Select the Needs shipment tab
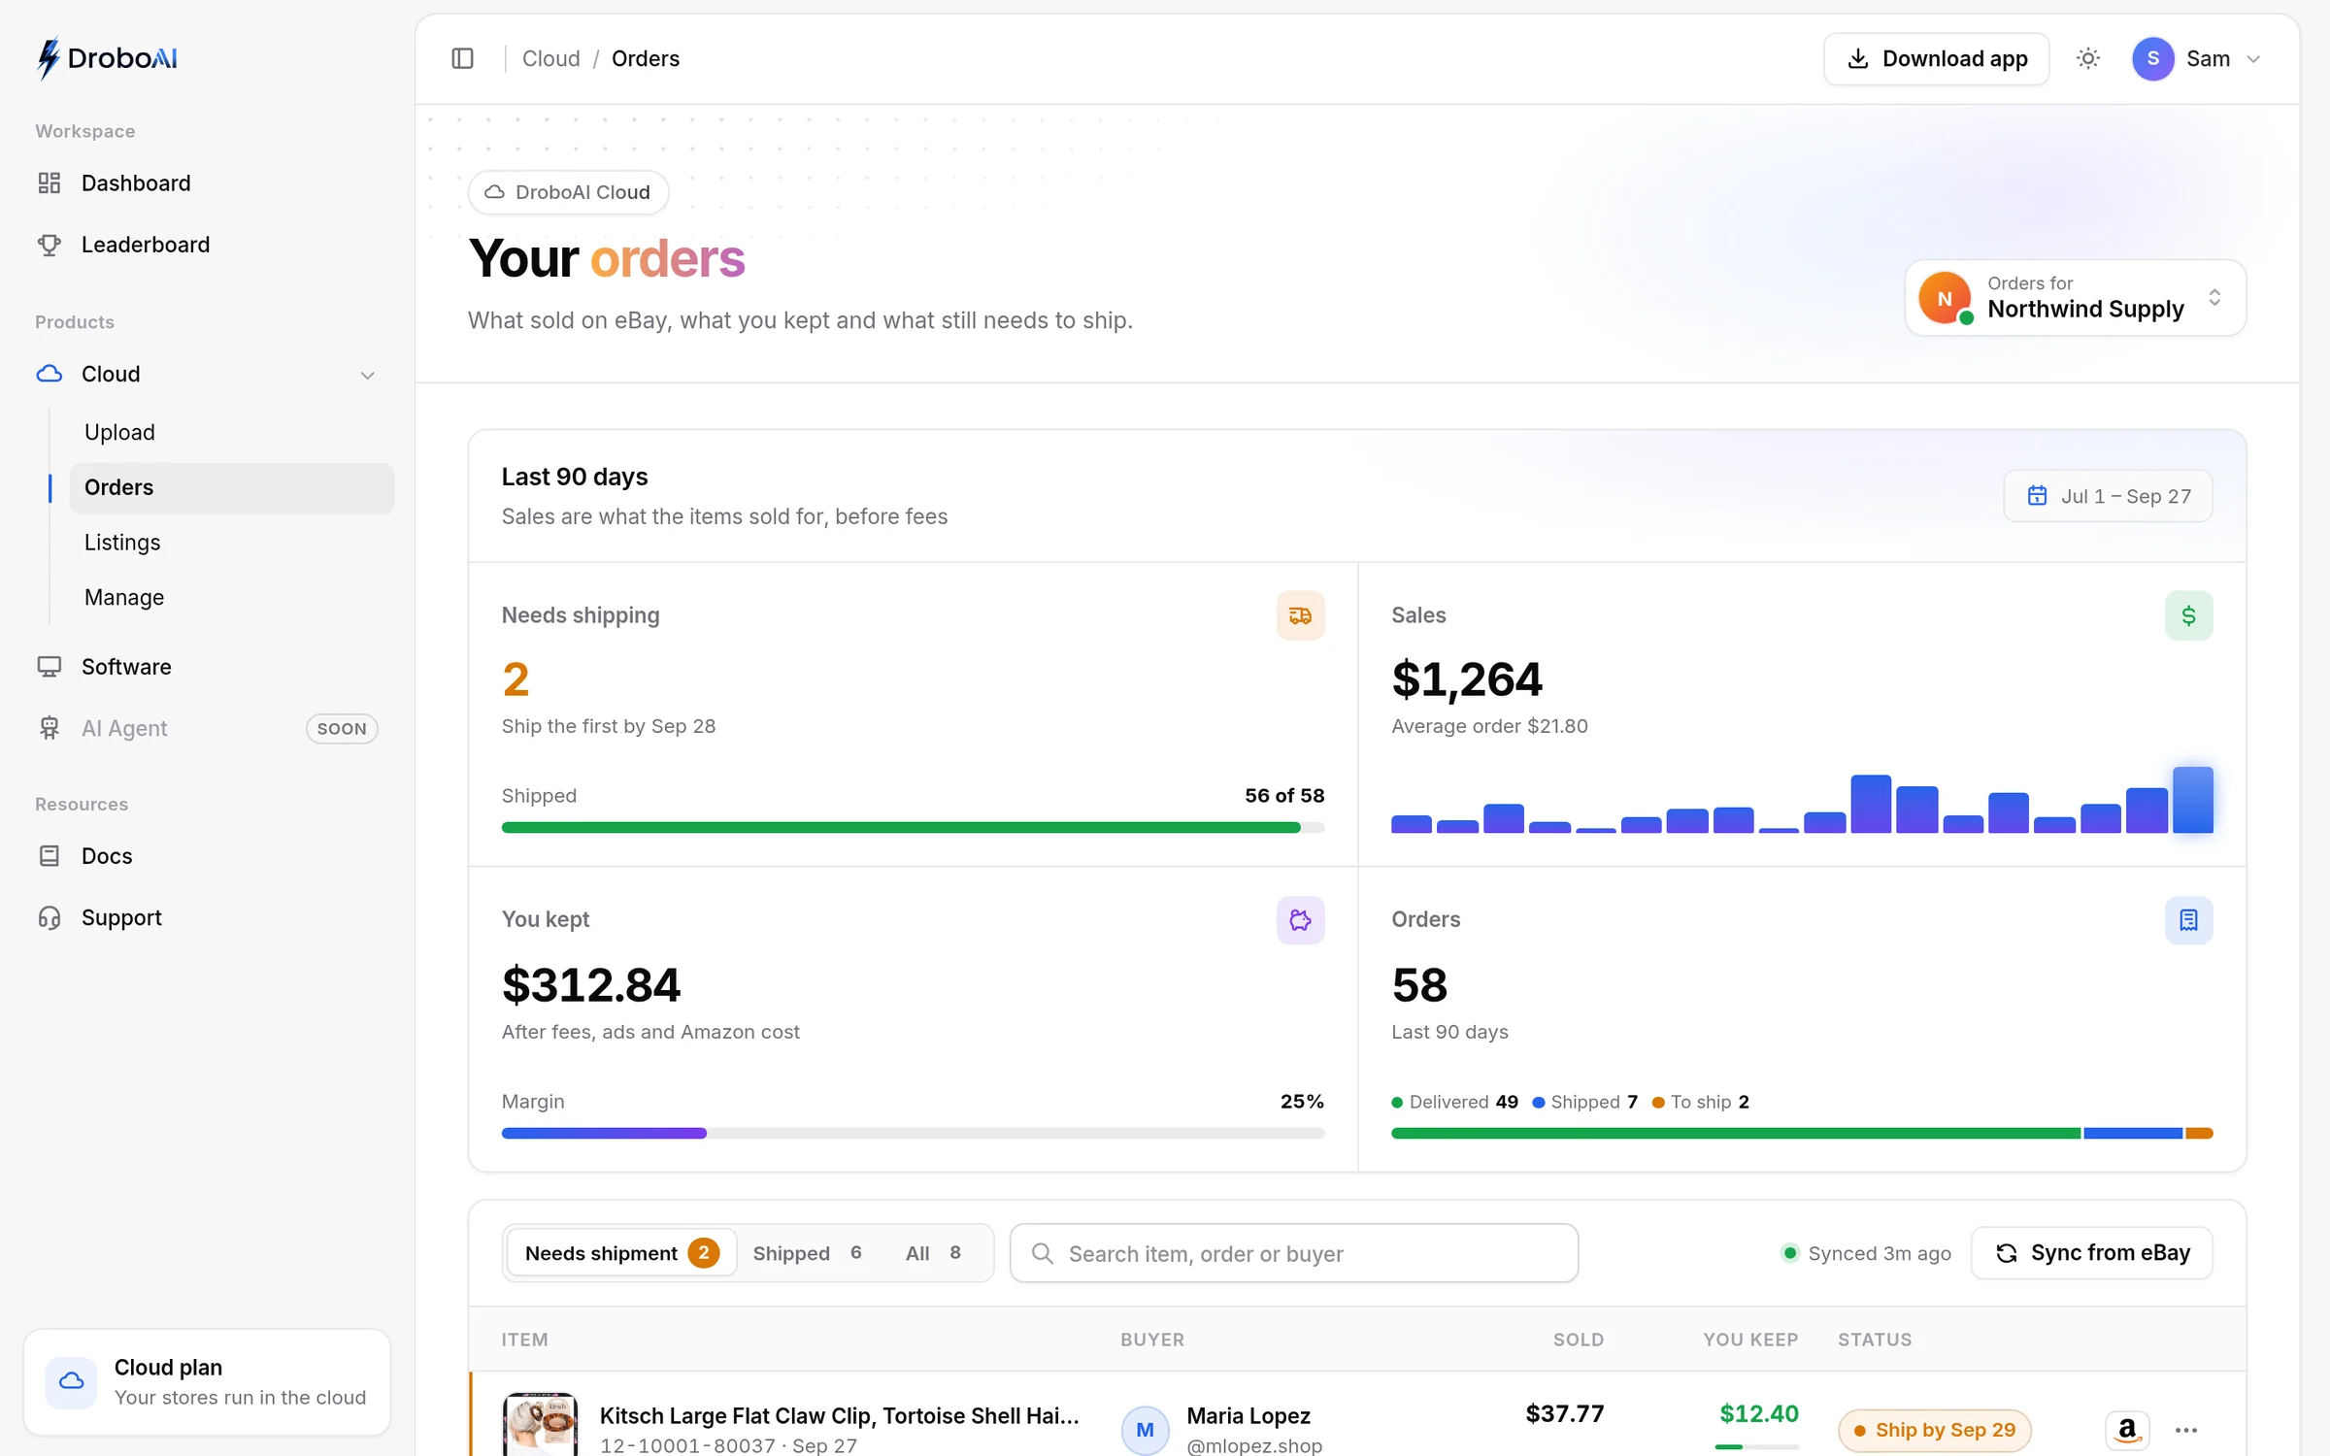 coord(621,1253)
